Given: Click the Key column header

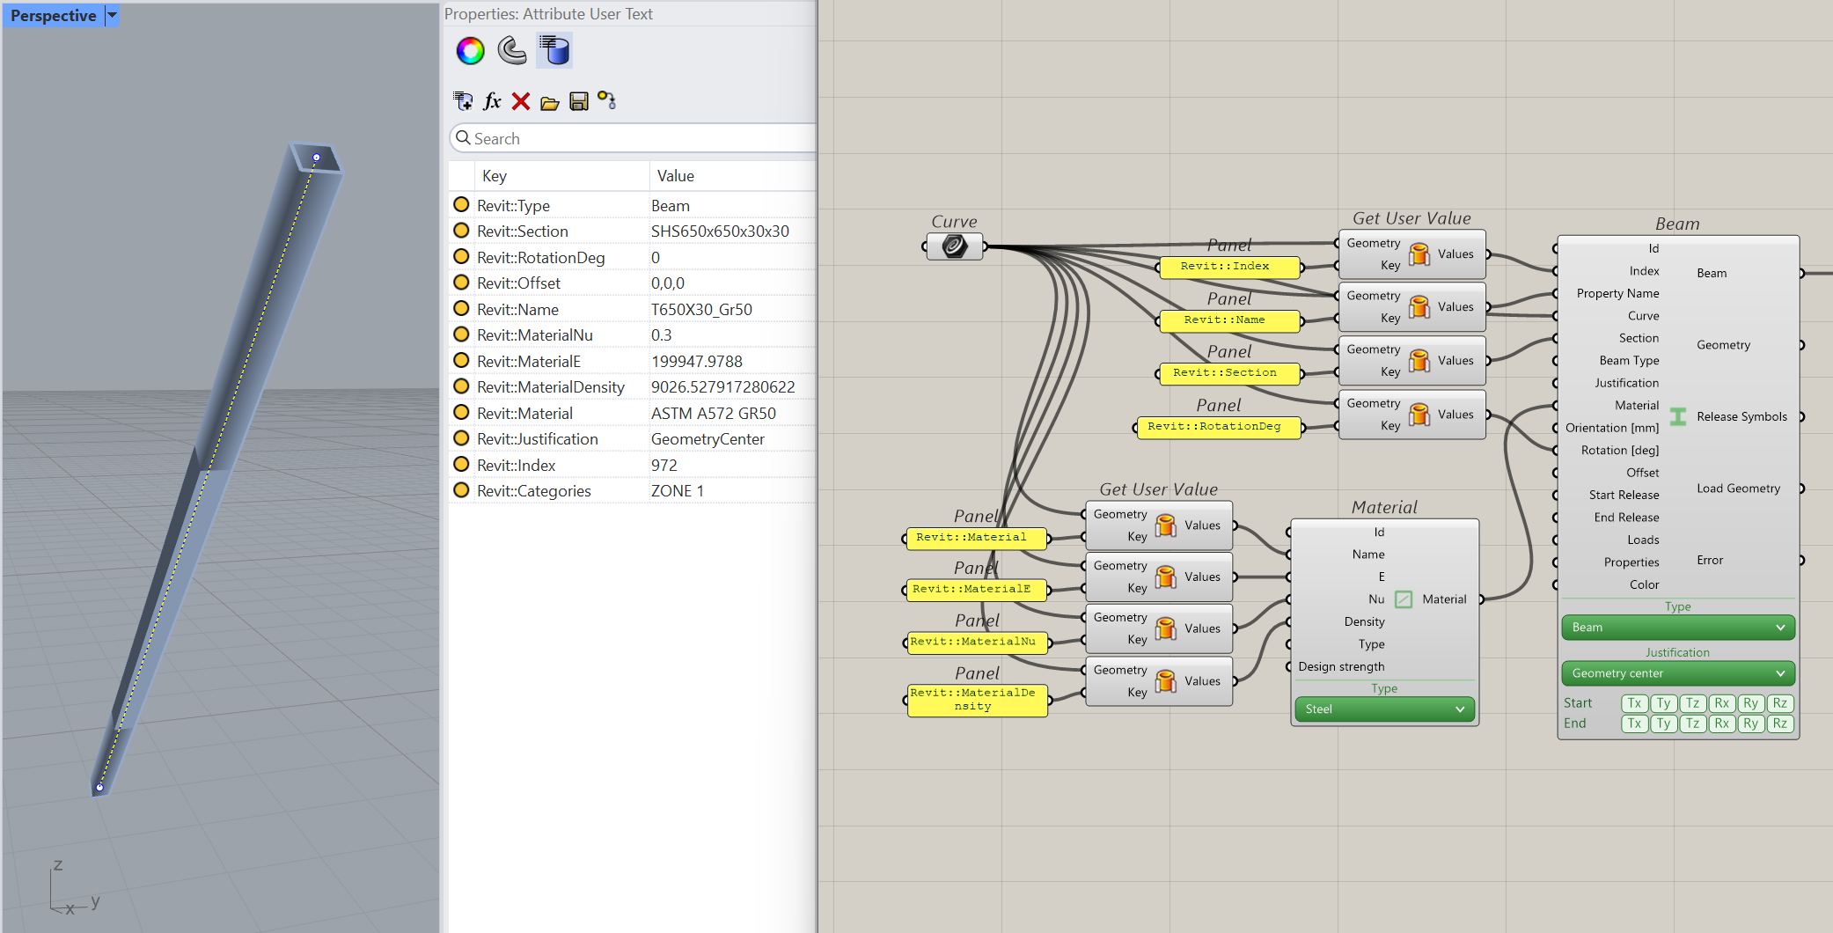Looking at the screenshot, I should point(494,176).
